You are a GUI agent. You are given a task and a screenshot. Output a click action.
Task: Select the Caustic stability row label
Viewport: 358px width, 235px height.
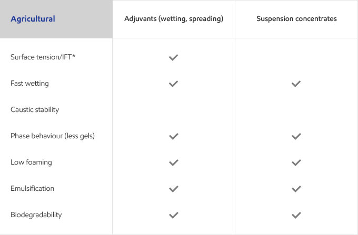pyautogui.click(x=35, y=110)
